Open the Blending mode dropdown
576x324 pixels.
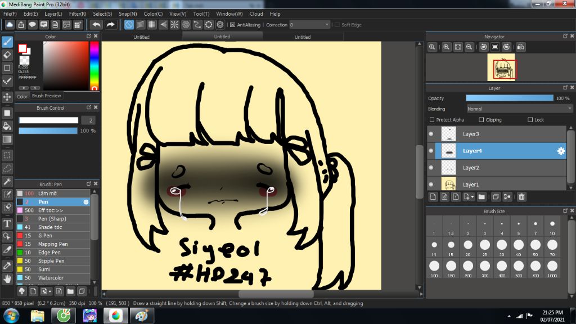519,109
